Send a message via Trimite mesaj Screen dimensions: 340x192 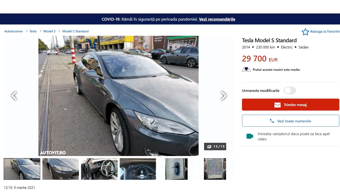(x=291, y=105)
